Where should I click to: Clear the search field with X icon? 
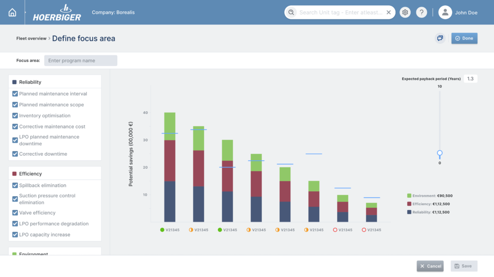click(388, 13)
